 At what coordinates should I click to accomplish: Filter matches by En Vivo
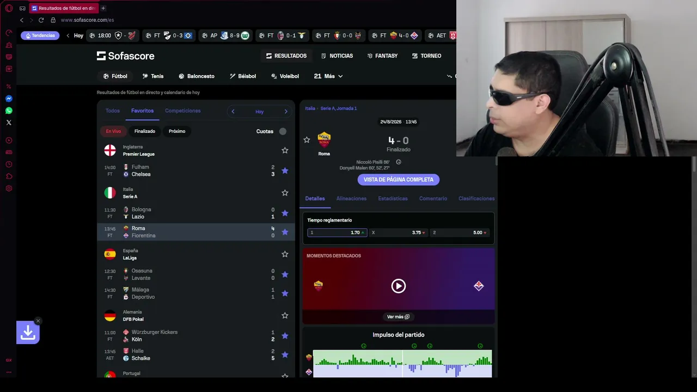click(x=114, y=131)
